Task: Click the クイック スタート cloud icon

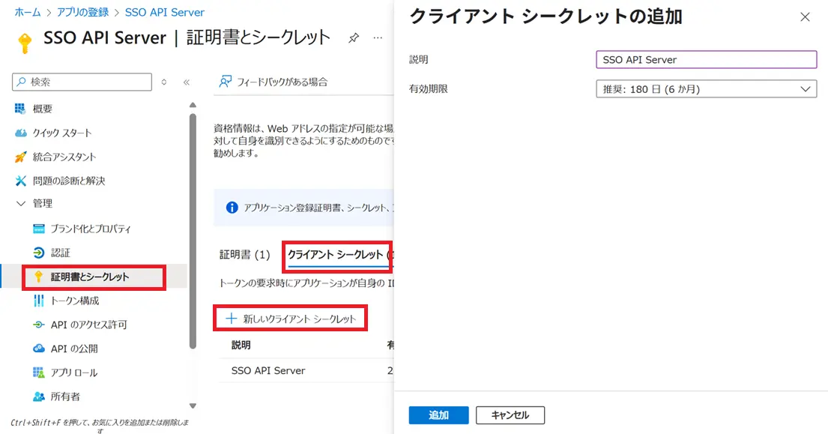Action: [x=20, y=133]
